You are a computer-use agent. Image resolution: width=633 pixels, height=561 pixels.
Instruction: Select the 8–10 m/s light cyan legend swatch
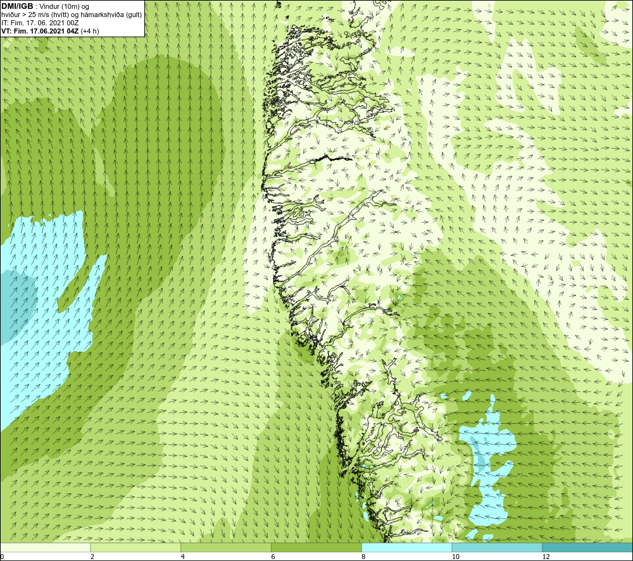click(x=407, y=547)
